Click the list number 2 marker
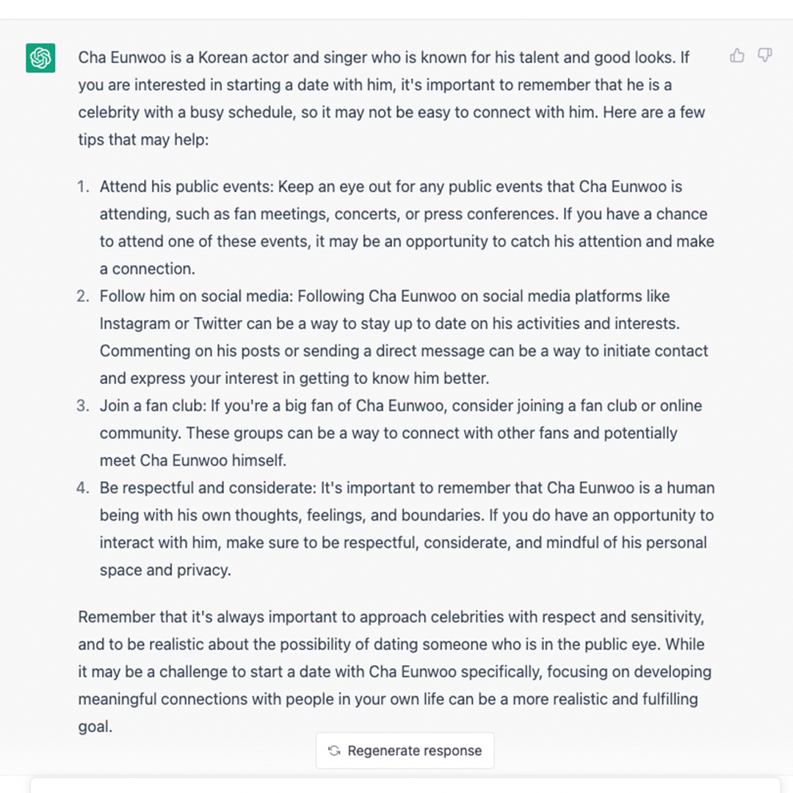Image resolution: width=793 pixels, height=793 pixels. click(x=83, y=296)
